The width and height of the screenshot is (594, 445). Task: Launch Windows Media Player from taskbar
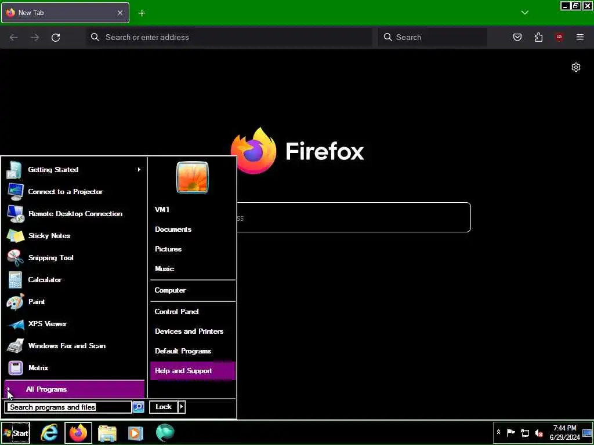(136, 433)
